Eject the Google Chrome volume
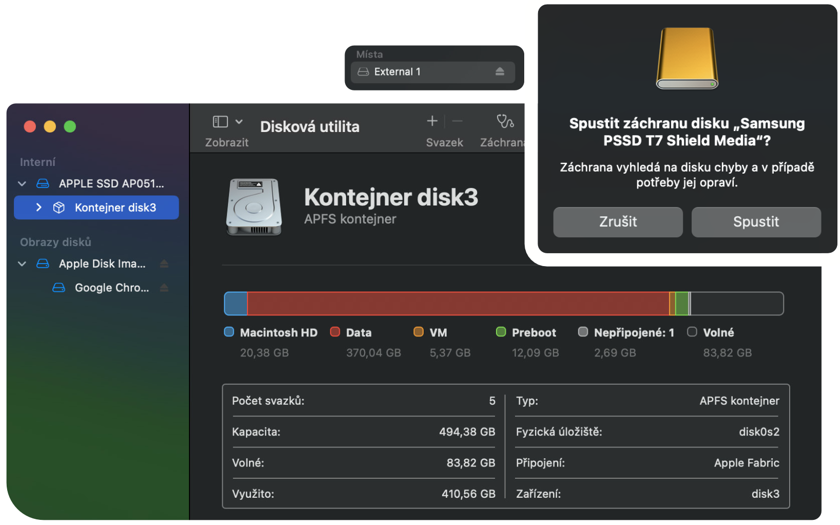The height and width of the screenshot is (525, 840). click(x=164, y=288)
